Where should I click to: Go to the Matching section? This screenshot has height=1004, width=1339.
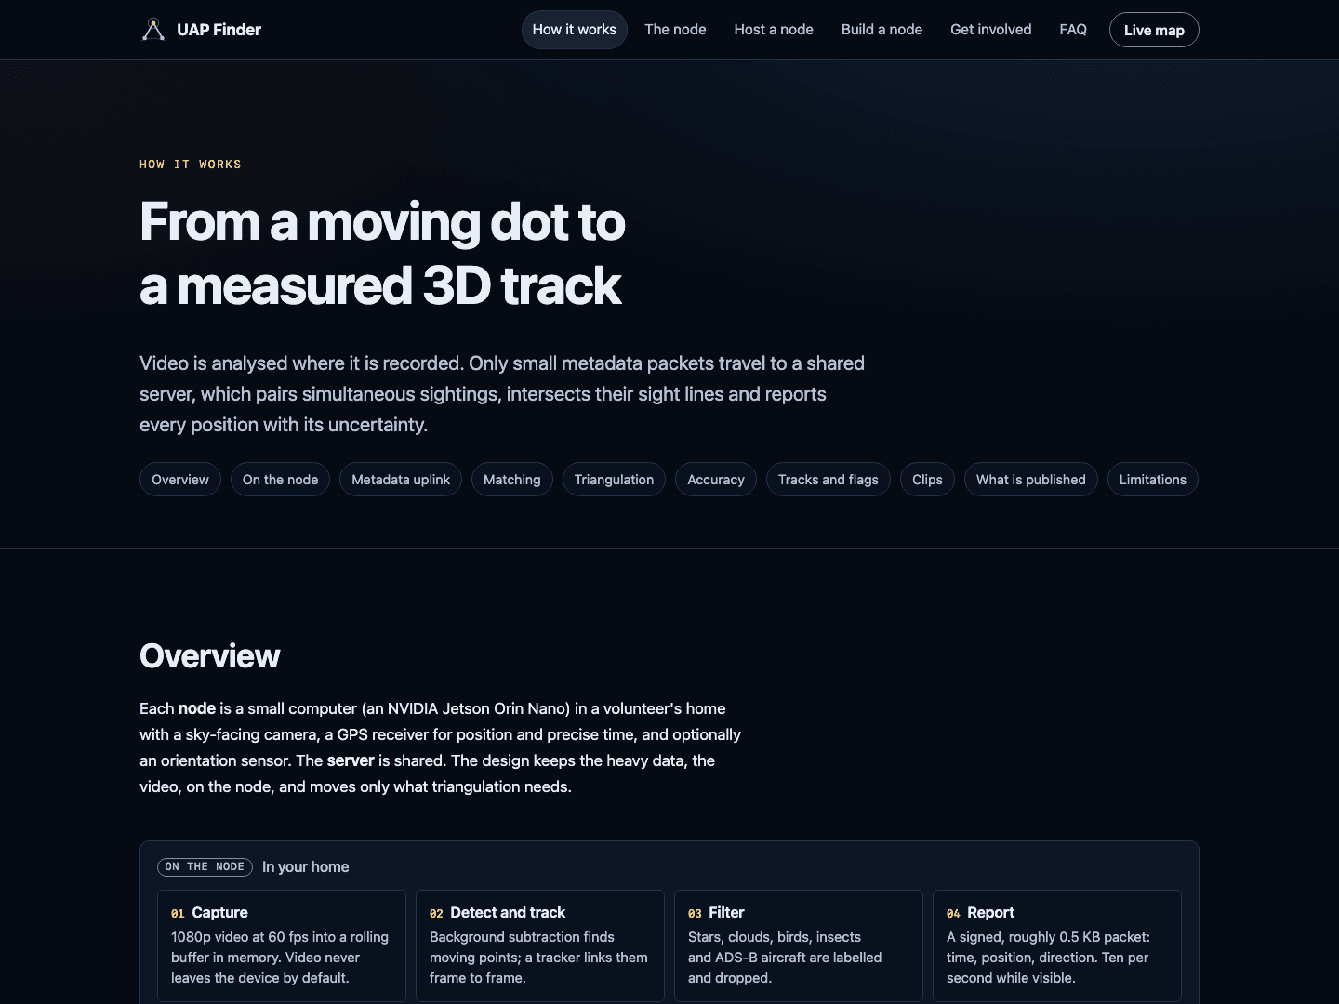[512, 480]
